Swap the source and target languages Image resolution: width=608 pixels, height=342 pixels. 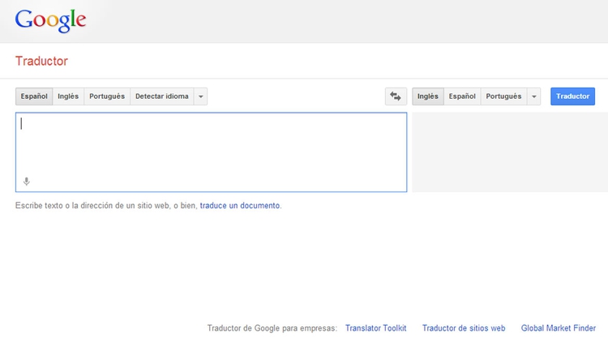click(396, 96)
